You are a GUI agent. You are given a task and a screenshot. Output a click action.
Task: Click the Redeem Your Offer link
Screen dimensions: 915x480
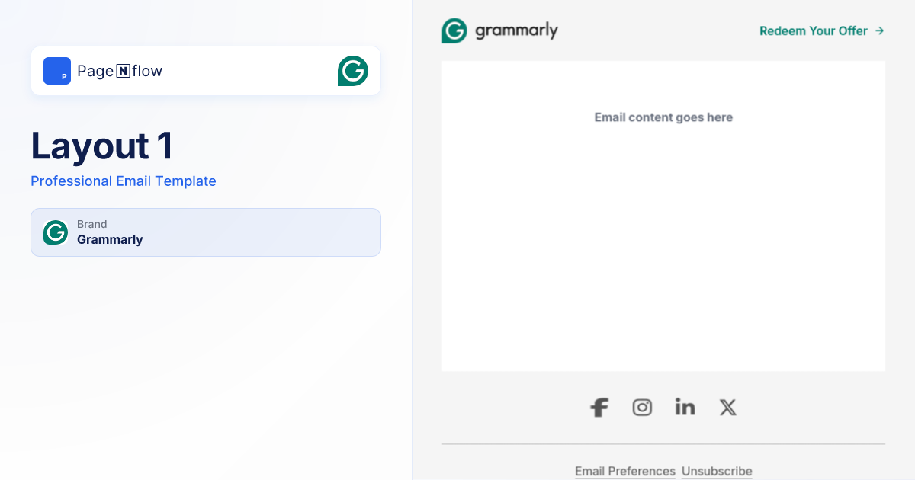tap(813, 31)
